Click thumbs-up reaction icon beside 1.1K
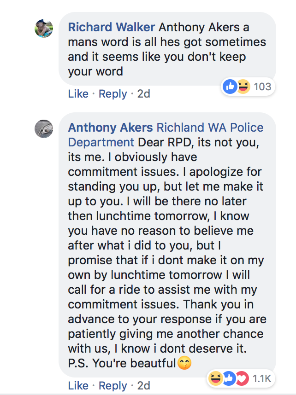This screenshot has width=296, height=395. pyautogui.click(x=229, y=378)
